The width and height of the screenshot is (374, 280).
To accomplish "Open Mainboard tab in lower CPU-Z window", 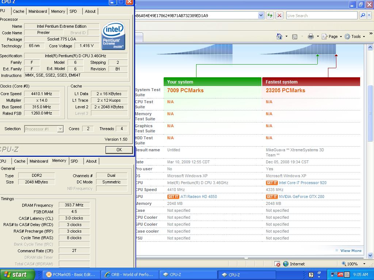I will tap(39, 161).
